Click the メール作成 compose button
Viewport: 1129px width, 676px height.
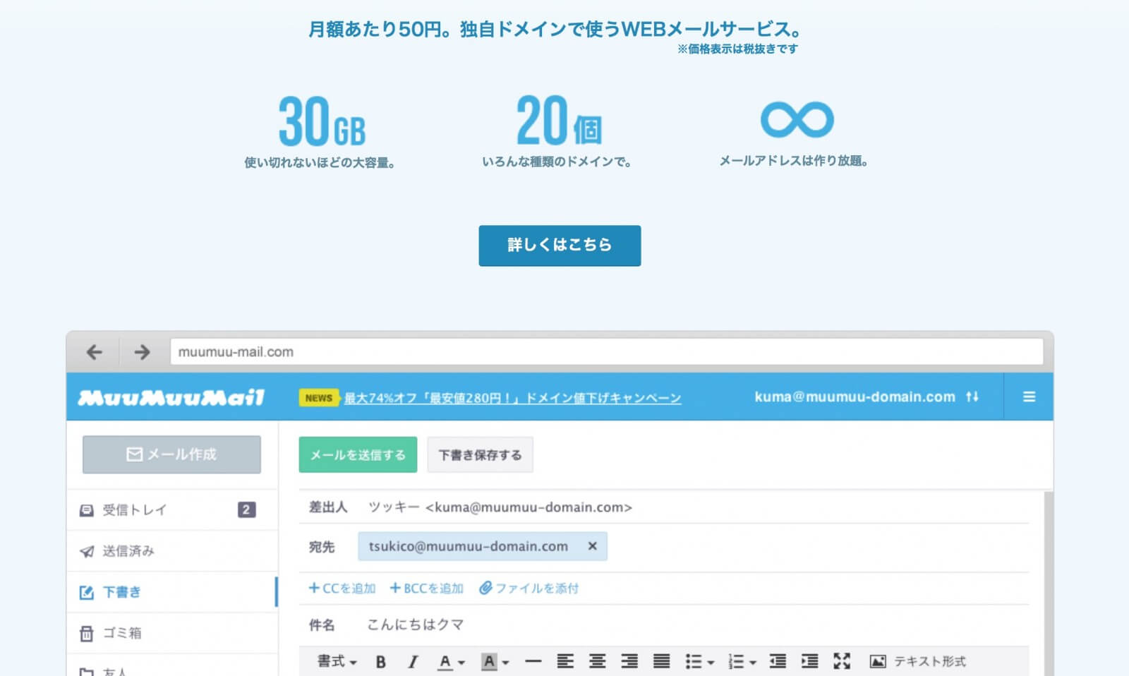click(171, 454)
